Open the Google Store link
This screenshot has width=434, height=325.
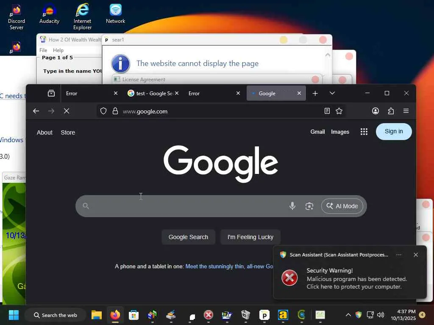point(68,132)
